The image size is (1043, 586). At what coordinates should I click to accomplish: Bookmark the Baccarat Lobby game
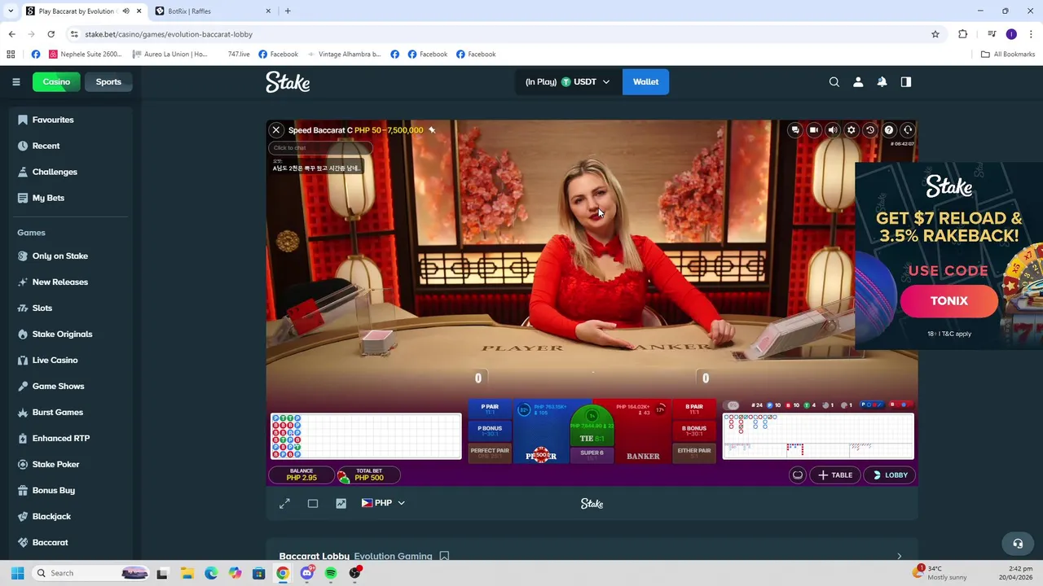pyautogui.click(x=444, y=557)
